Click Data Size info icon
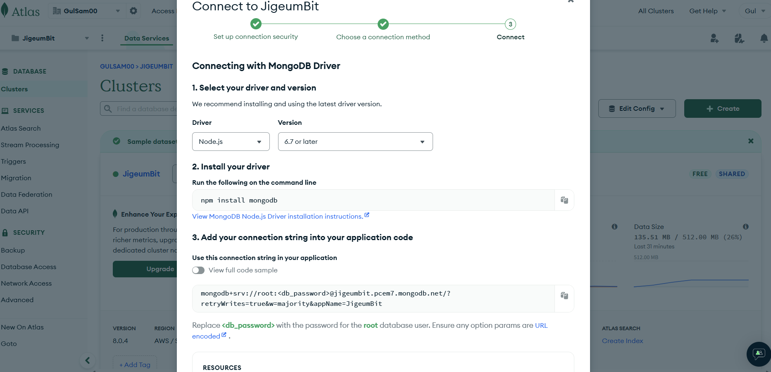771x372 pixels. tap(746, 227)
